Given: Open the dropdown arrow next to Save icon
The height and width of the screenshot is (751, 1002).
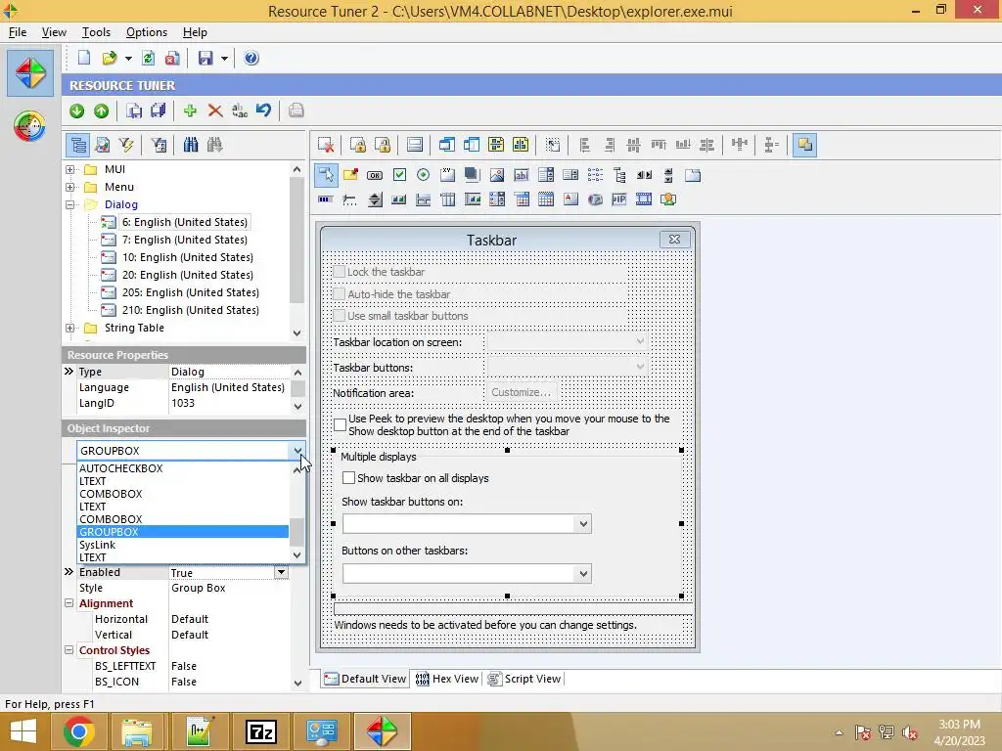Looking at the screenshot, I should click(224, 58).
